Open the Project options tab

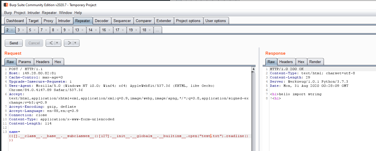pos(188,21)
